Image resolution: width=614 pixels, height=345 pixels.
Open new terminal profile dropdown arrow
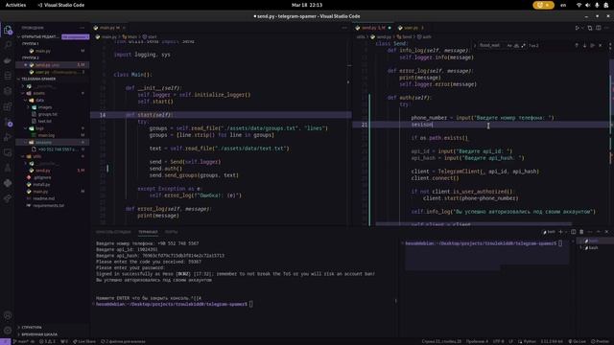click(x=566, y=232)
